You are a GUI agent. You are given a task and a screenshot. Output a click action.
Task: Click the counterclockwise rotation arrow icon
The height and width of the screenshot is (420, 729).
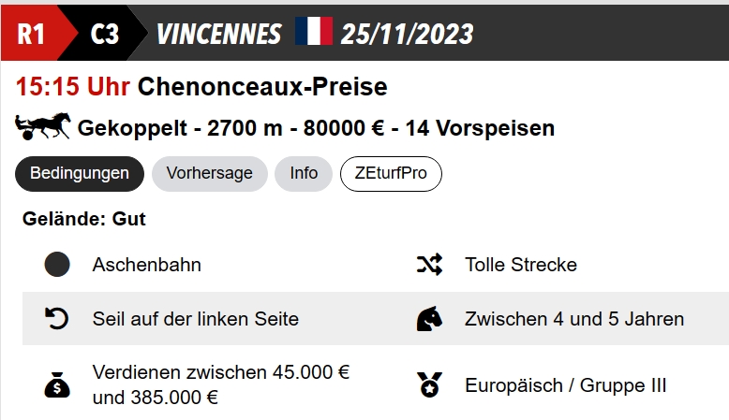(x=57, y=319)
